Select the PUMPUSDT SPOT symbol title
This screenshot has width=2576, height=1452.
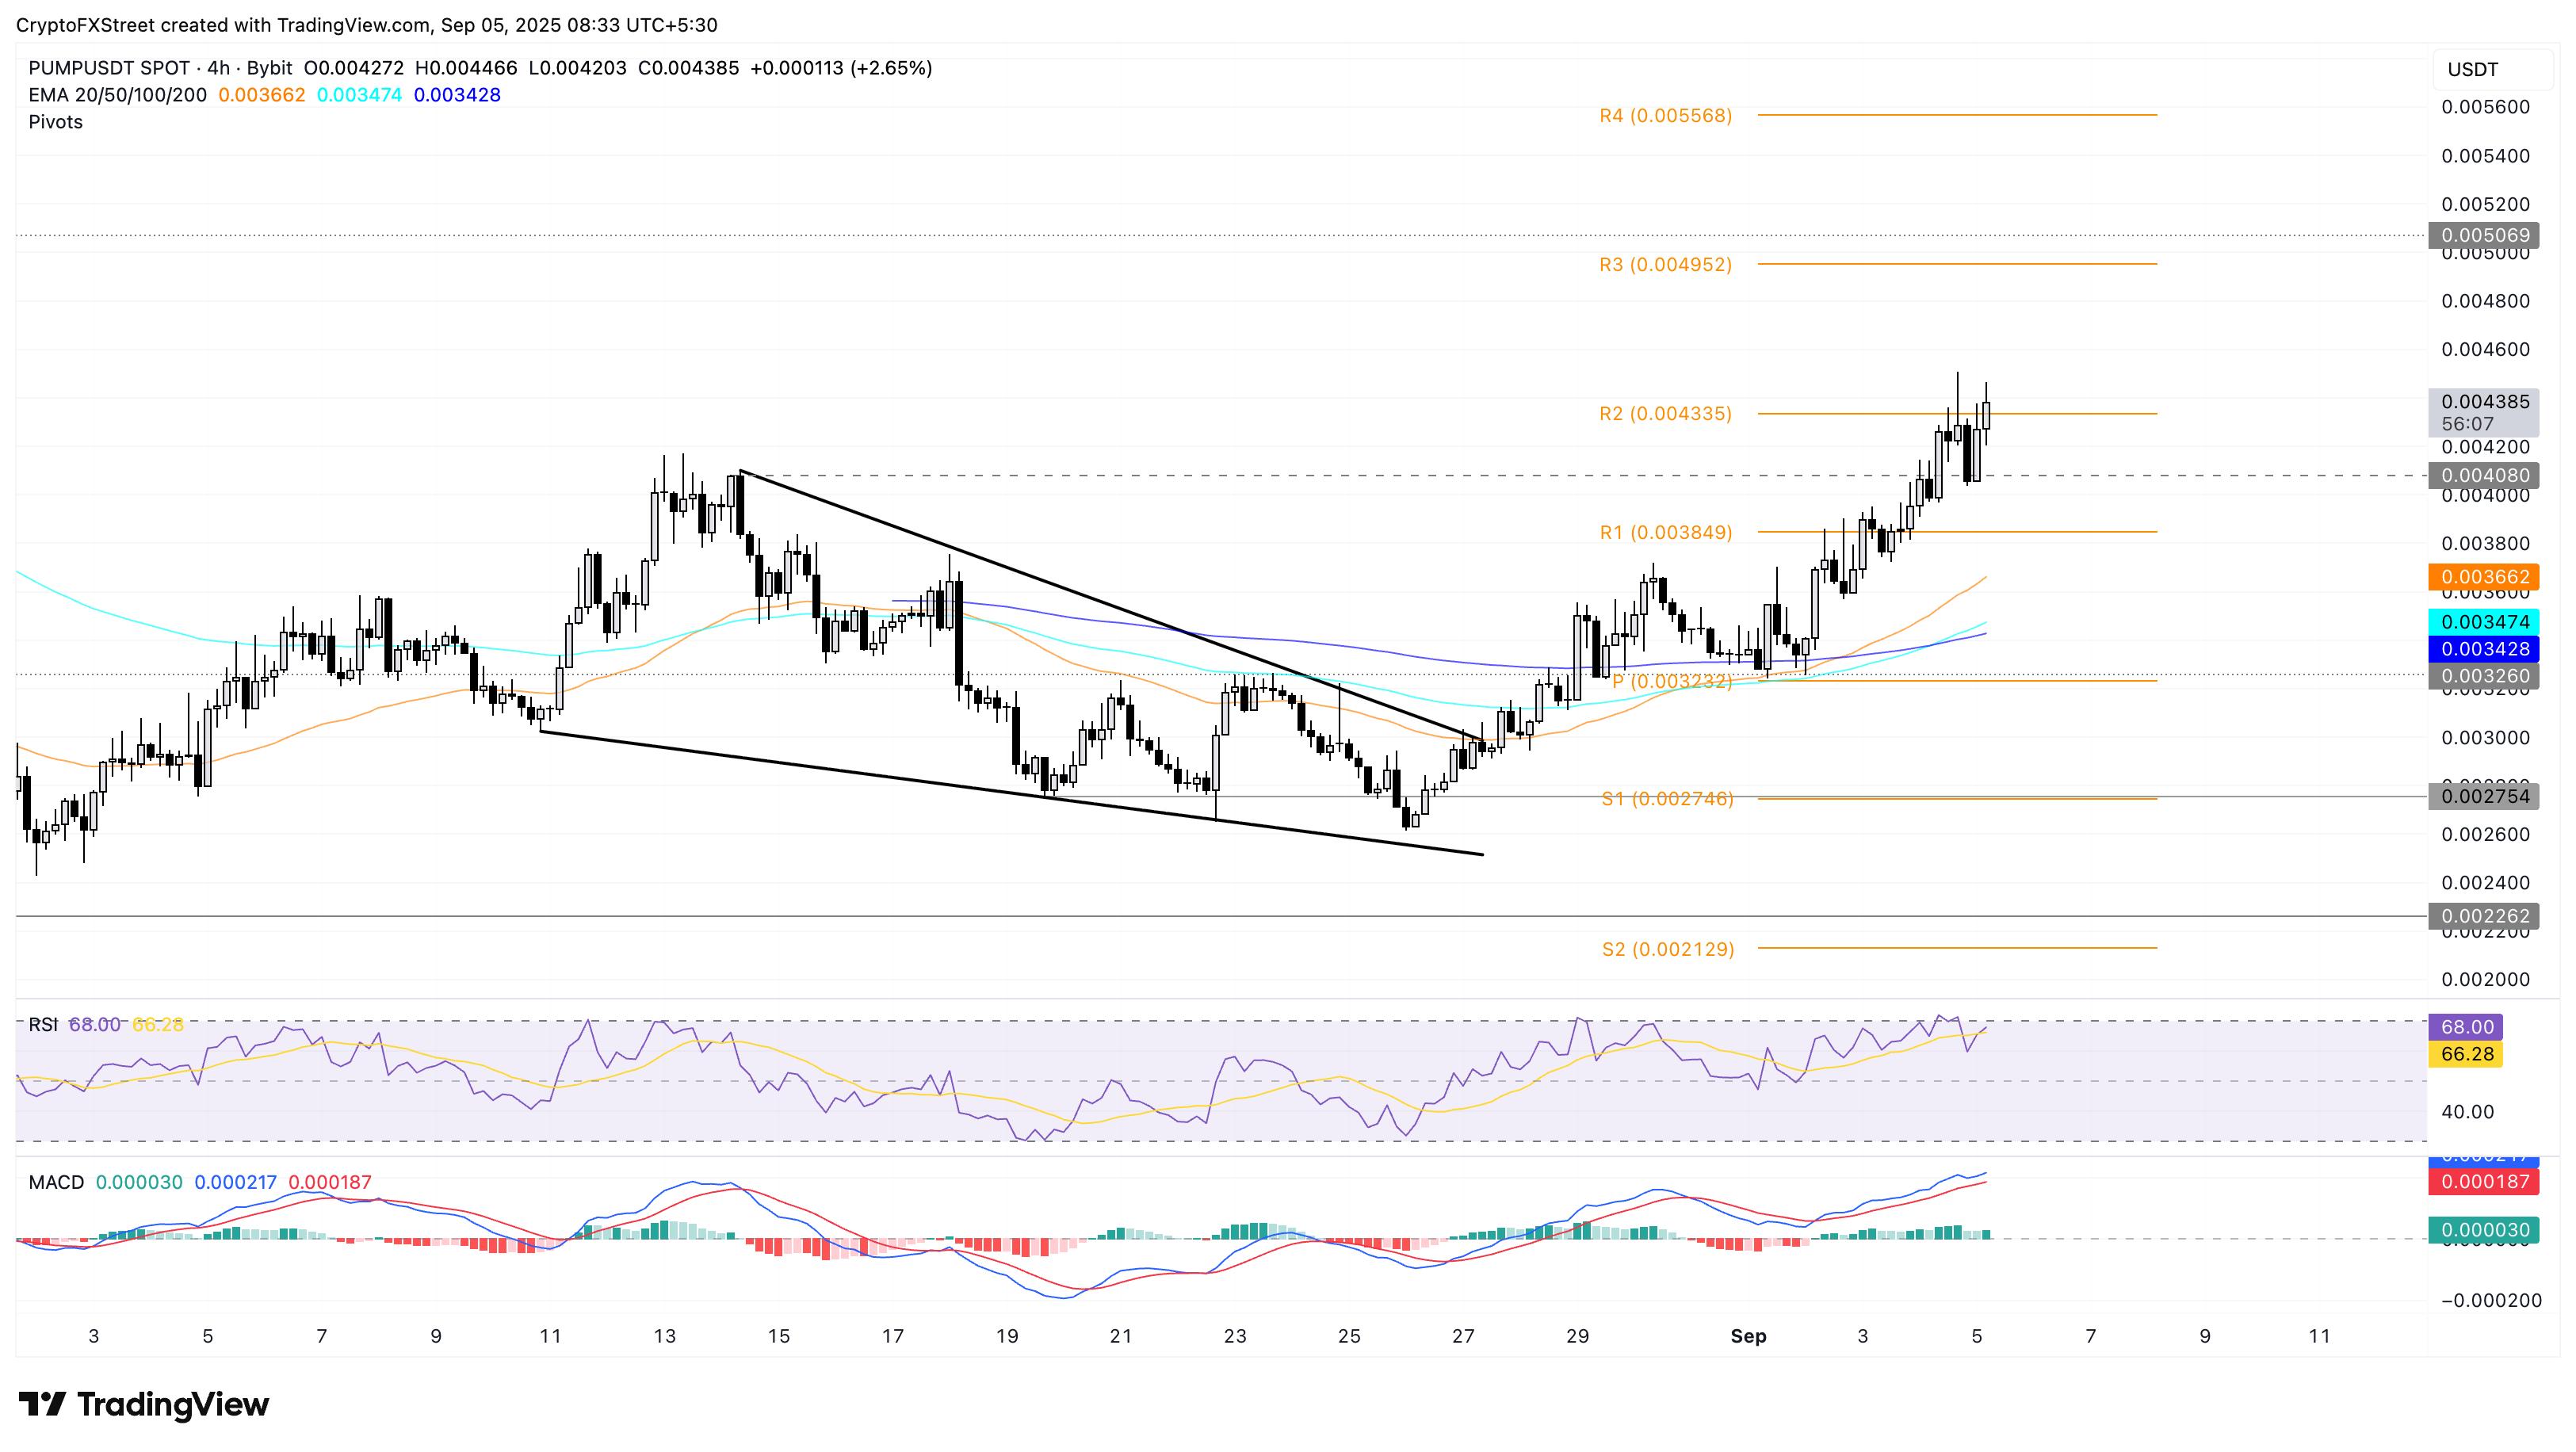[109, 68]
